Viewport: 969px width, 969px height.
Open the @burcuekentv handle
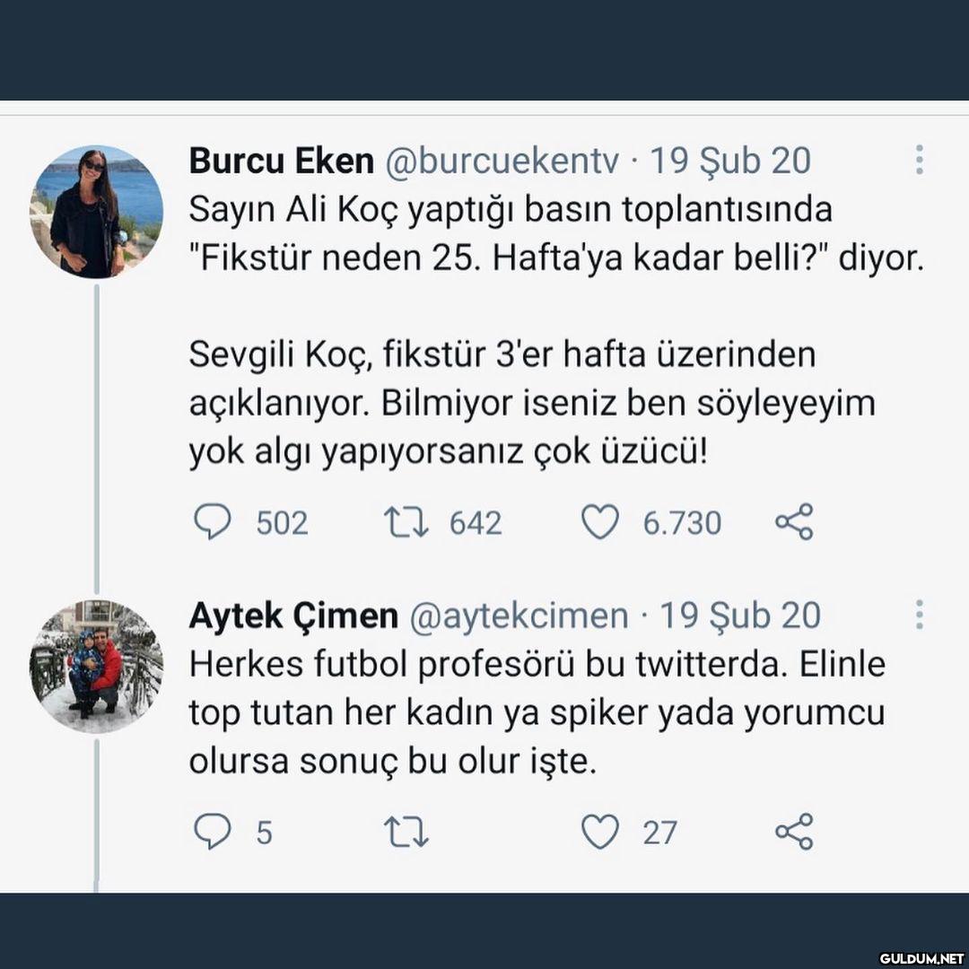click(502, 161)
